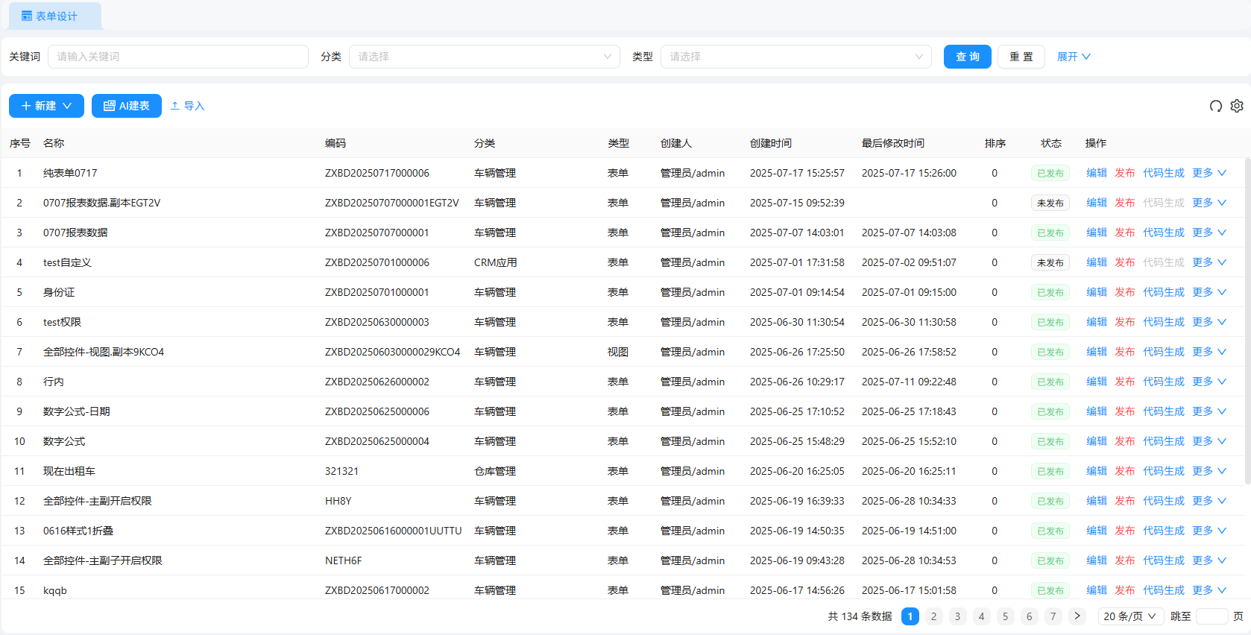The height and width of the screenshot is (635, 1251).
Task: Click the 导入 upload button
Action: coord(187,106)
